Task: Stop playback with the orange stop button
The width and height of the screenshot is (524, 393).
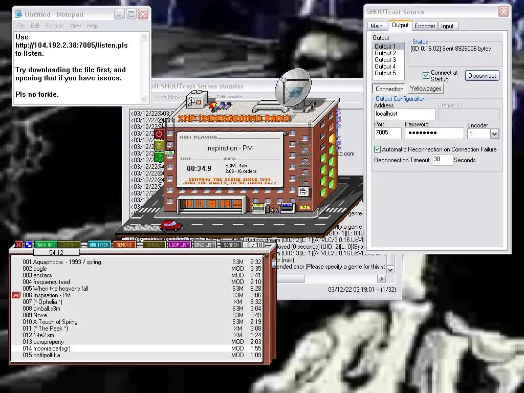Action: point(212,204)
